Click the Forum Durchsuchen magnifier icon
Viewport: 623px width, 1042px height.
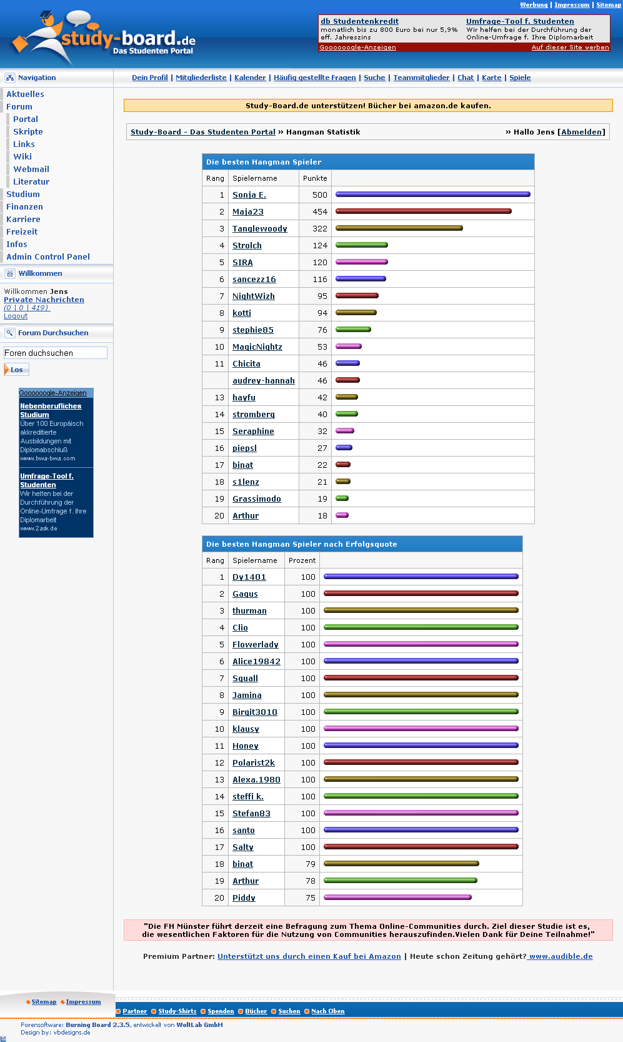point(10,333)
